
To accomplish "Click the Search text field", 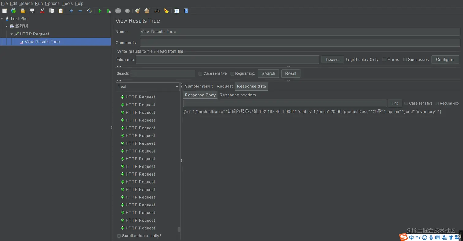I will [163, 73].
